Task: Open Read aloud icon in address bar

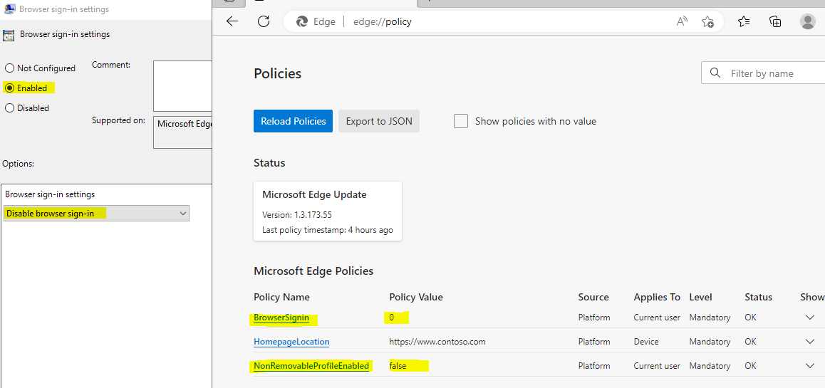Action: [x=682, y=21]
